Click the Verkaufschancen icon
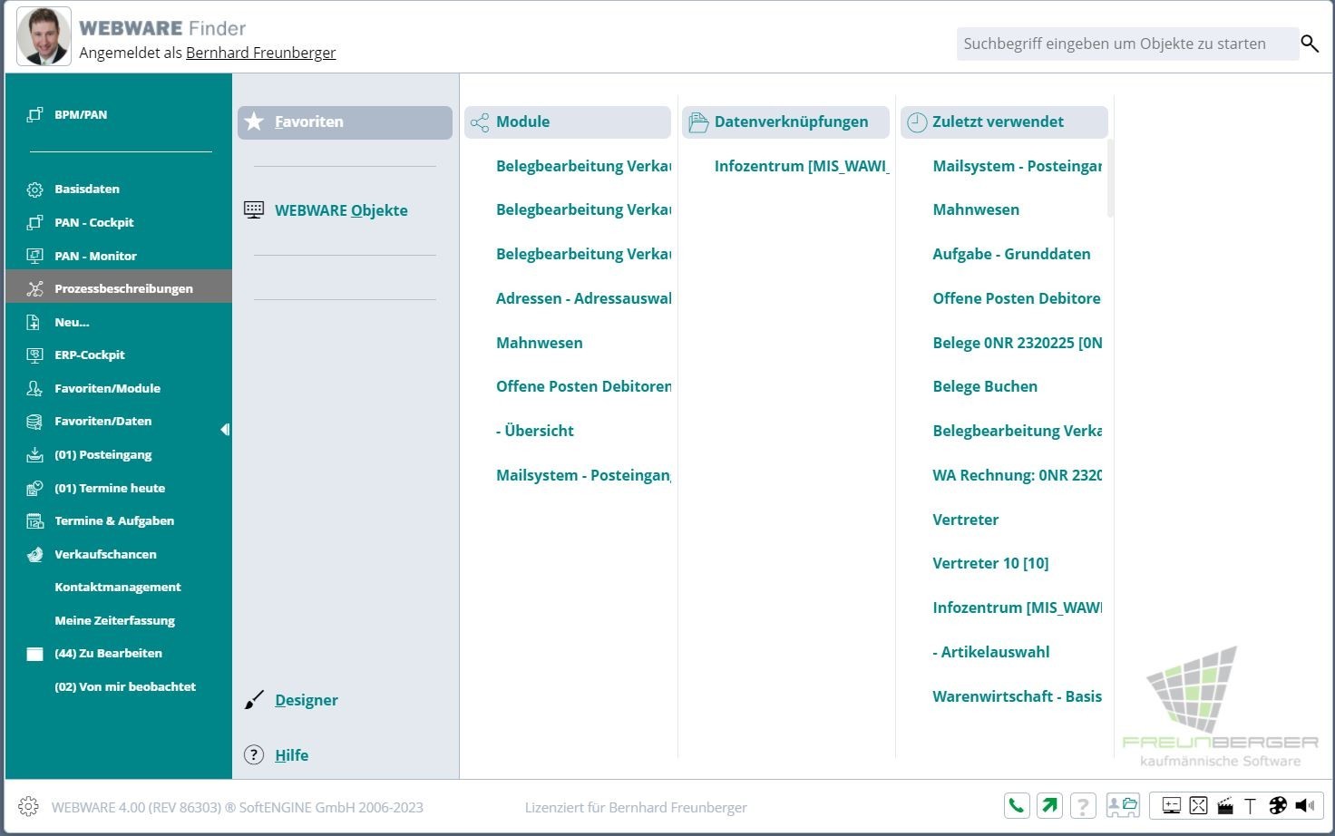 pos(34,554)
